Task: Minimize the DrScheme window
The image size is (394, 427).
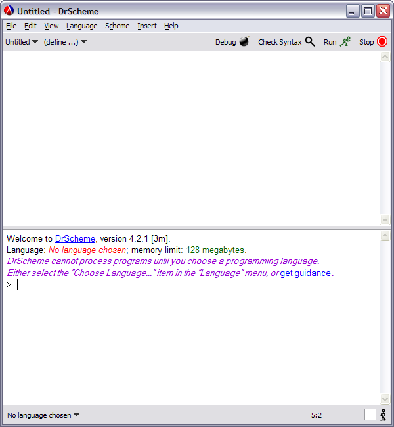Action: click(353, 11)
